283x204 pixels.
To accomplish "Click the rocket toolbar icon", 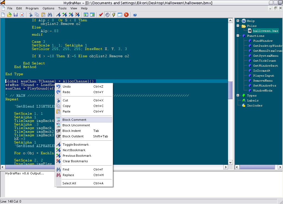I will (x=101, y=15).
